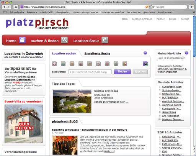Toggle the red flower category filter icon
The image size is (196, 156).
(107, 64)
